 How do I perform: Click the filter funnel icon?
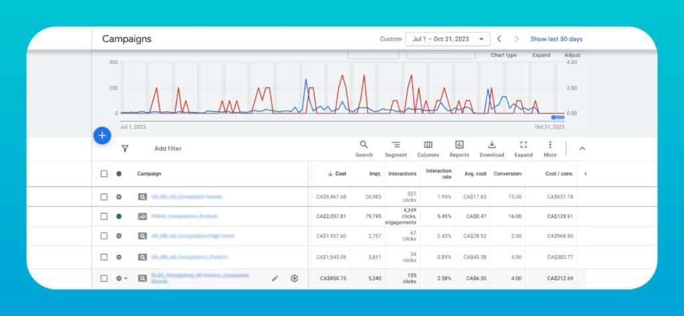[x=125, y=149]
